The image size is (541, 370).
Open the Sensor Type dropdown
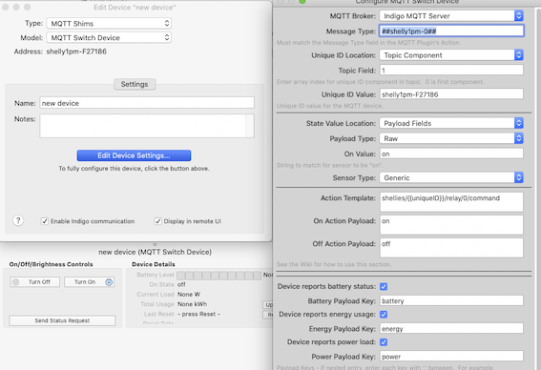pos(451,178)
